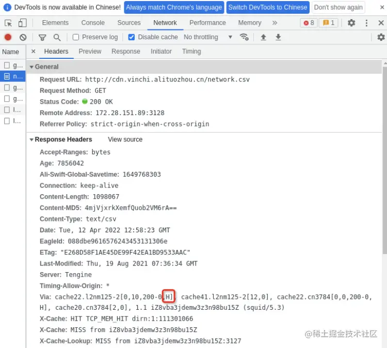Toggle the device toolbar icon

pos(22,23)
